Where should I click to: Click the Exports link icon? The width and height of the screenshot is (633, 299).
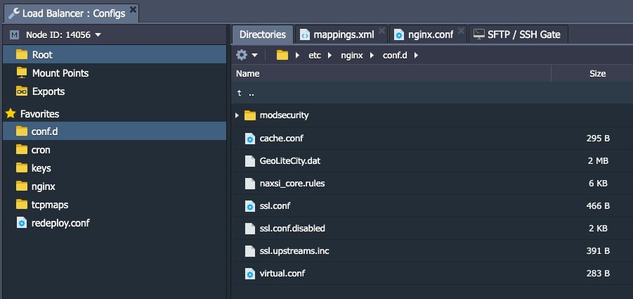(x=22, y=91)
